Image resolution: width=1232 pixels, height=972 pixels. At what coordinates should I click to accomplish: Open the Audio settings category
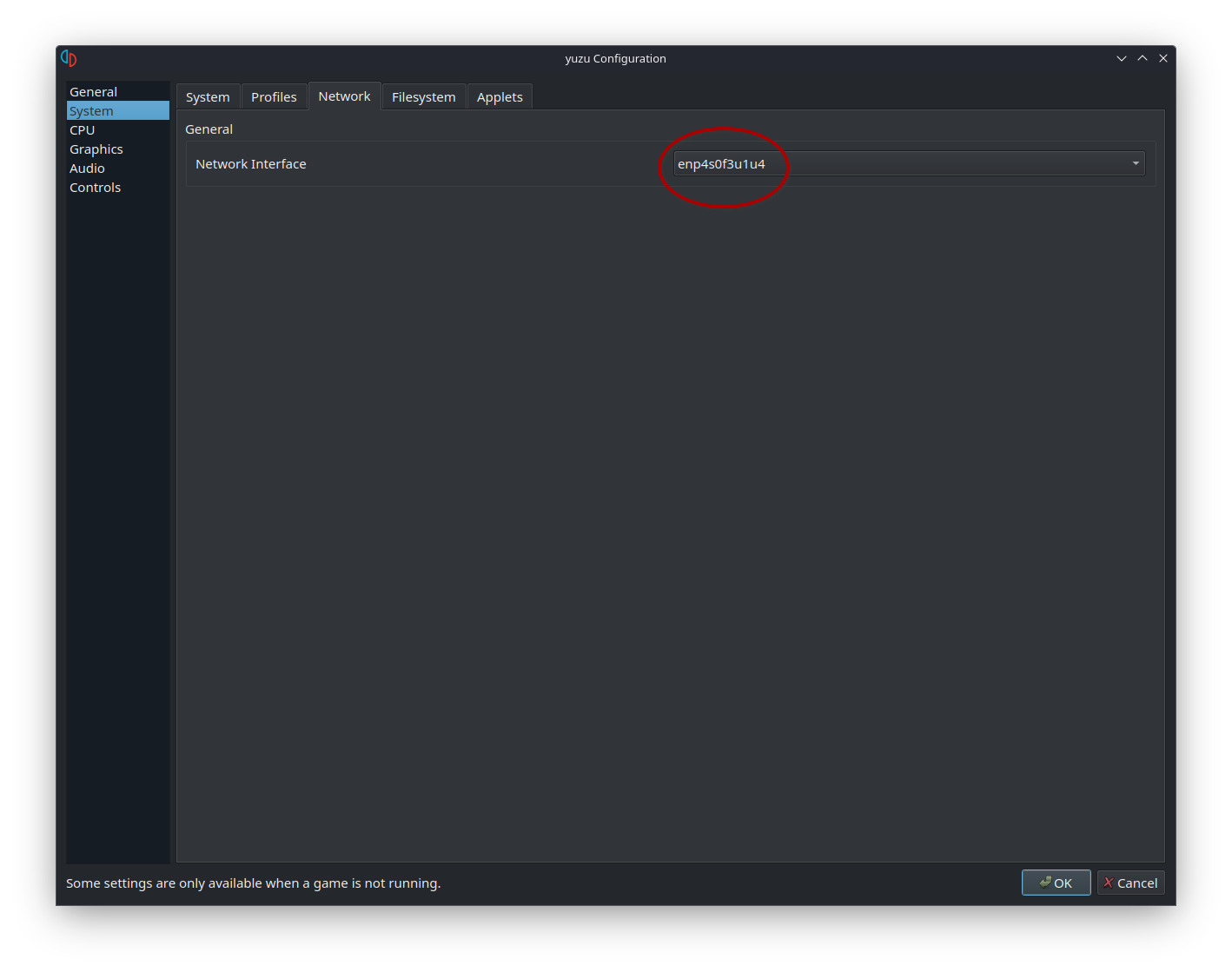click(x=117, y=169)
